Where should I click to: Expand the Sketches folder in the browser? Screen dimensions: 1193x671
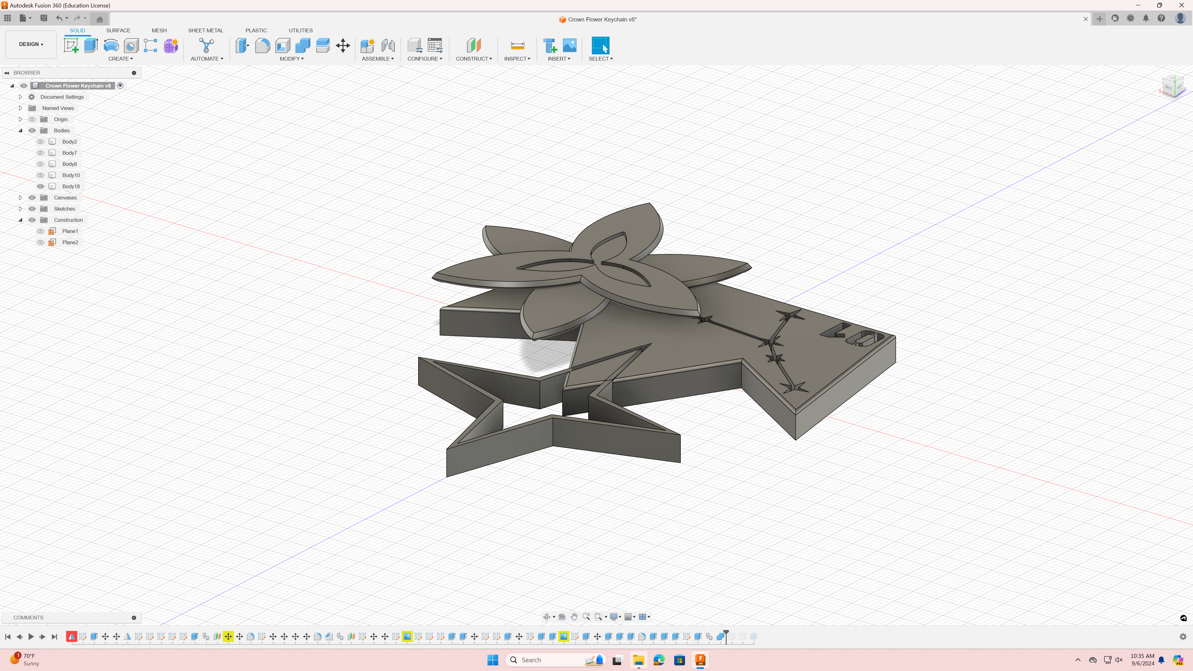coord(21,209)
